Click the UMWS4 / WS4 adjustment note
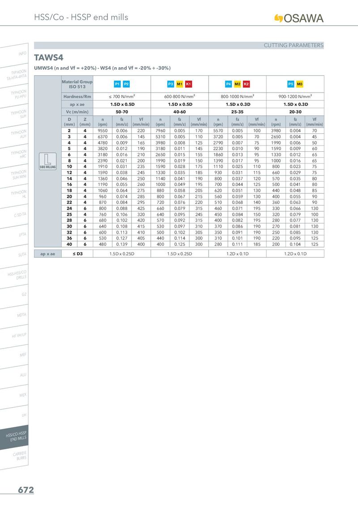Image resolution: width=358 pixels, height=507 pixels. 102,68
